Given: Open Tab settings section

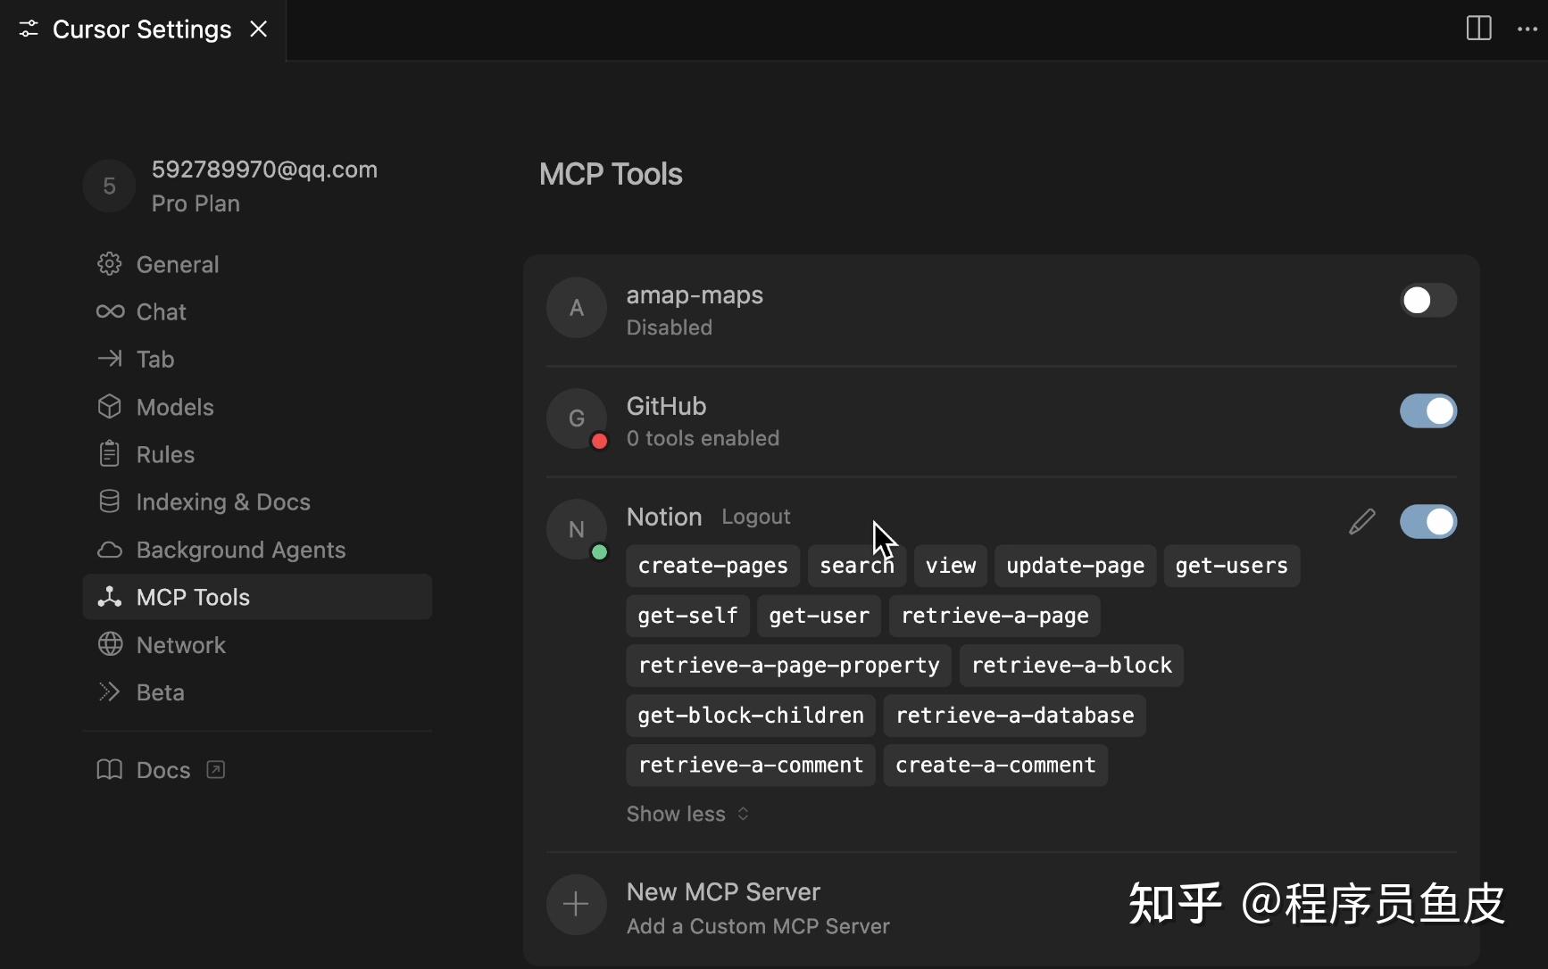Looking at the screenshot, I should (x=257, y=359).
